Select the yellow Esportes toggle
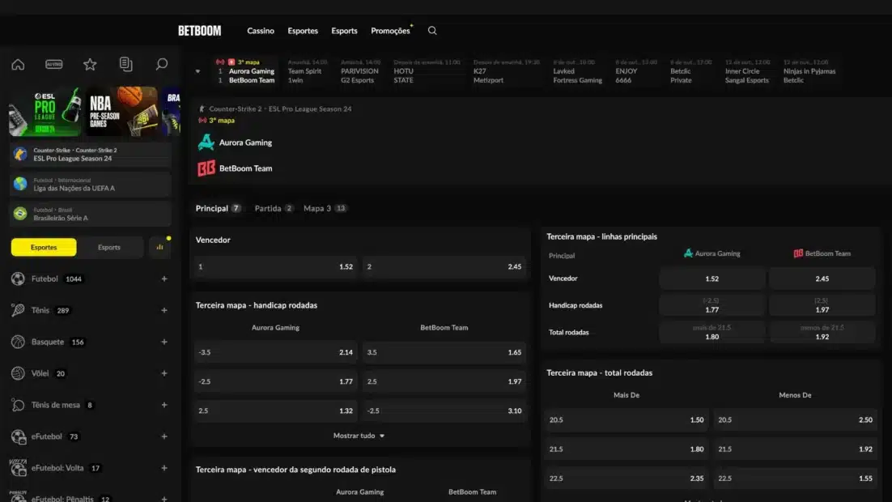The image size is (892, 502). click(x=44, y=247)
